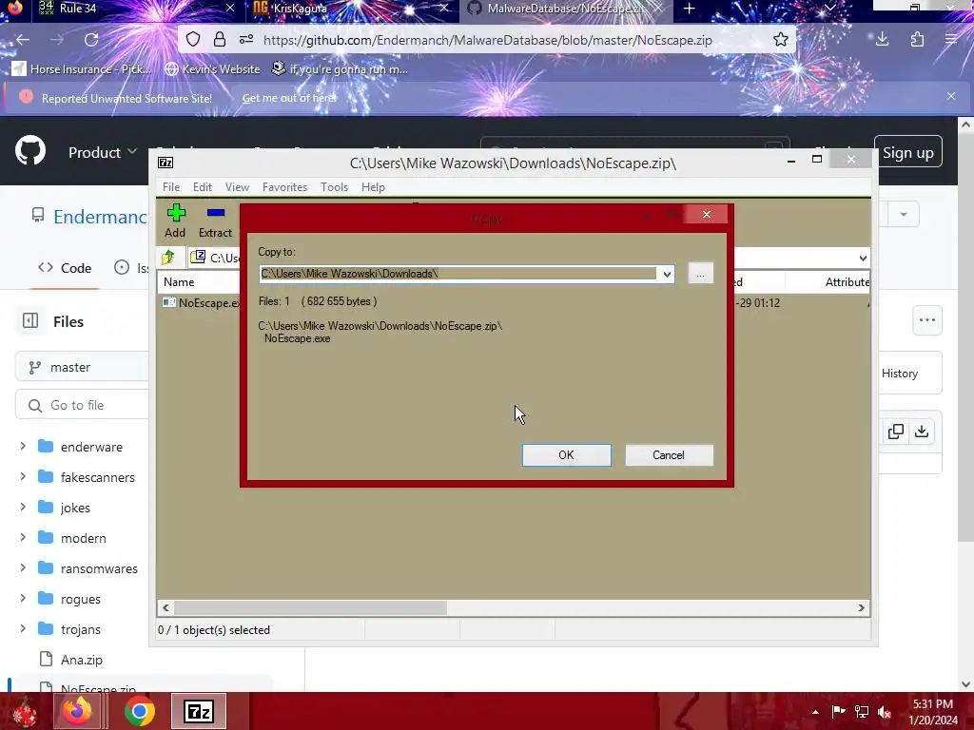Image resolution: width=974 pixels, height=730 pixels.
Task: Switch to the KrisKagura tab
Action: [351, 9]
